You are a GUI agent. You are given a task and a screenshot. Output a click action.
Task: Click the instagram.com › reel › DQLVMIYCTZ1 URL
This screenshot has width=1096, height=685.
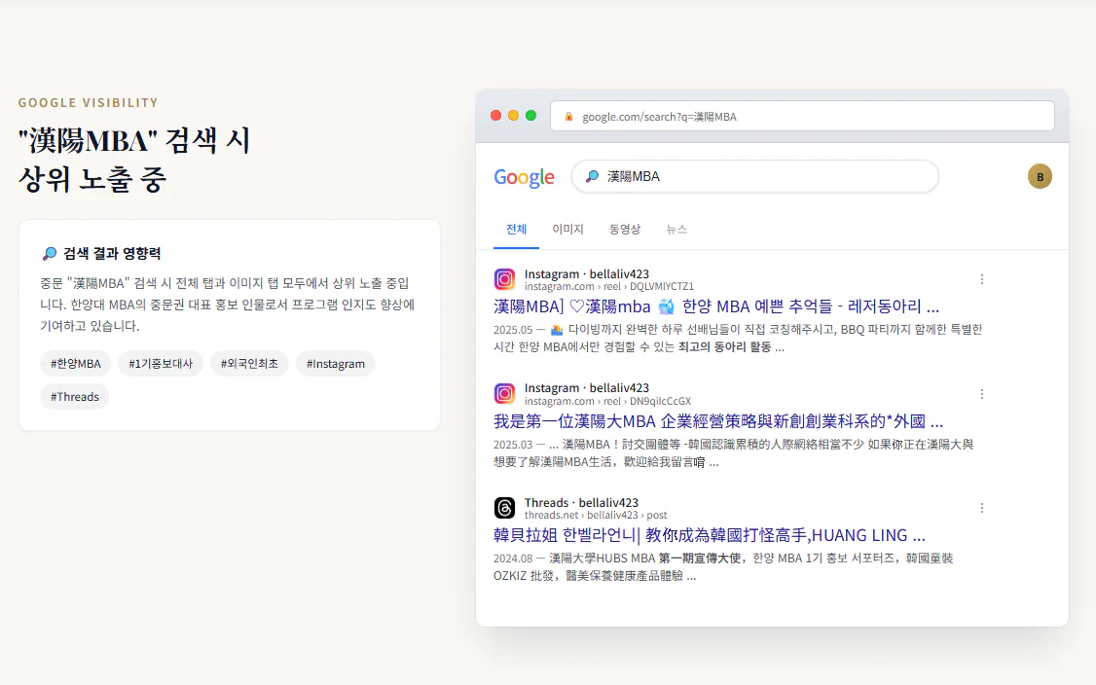click(608, 287)
